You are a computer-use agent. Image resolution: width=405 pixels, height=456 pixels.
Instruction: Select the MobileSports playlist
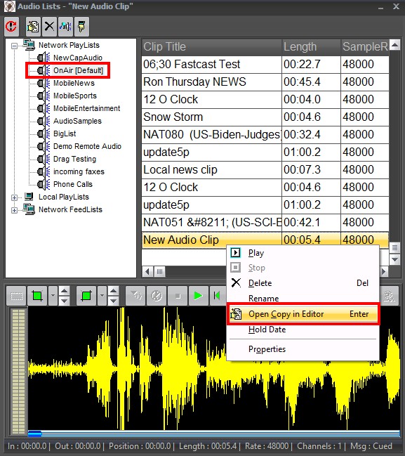pyautogui.click(x=75, y=96)
